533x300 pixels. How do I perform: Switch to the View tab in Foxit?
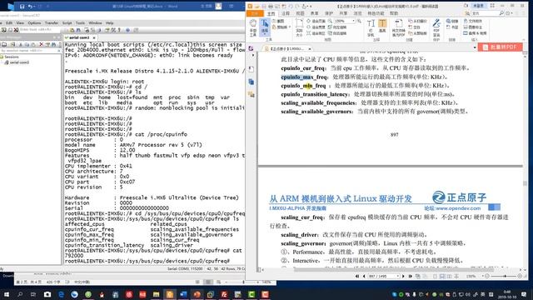pos(300,13)
